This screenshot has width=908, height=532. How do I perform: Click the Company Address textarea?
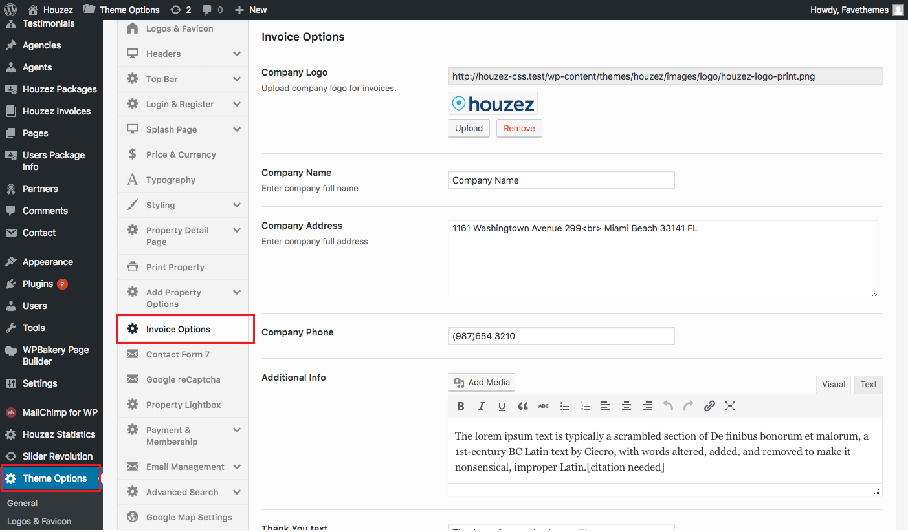(663, 259)
